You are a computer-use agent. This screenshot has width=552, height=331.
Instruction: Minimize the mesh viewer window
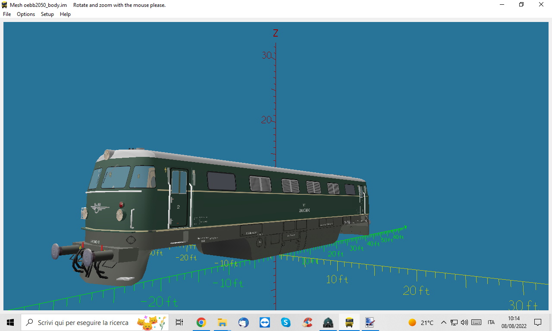502,5
